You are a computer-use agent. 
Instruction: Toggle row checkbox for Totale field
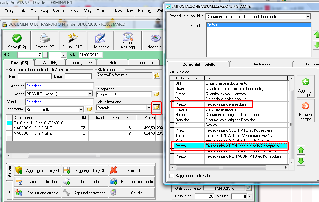click(172, 136)
